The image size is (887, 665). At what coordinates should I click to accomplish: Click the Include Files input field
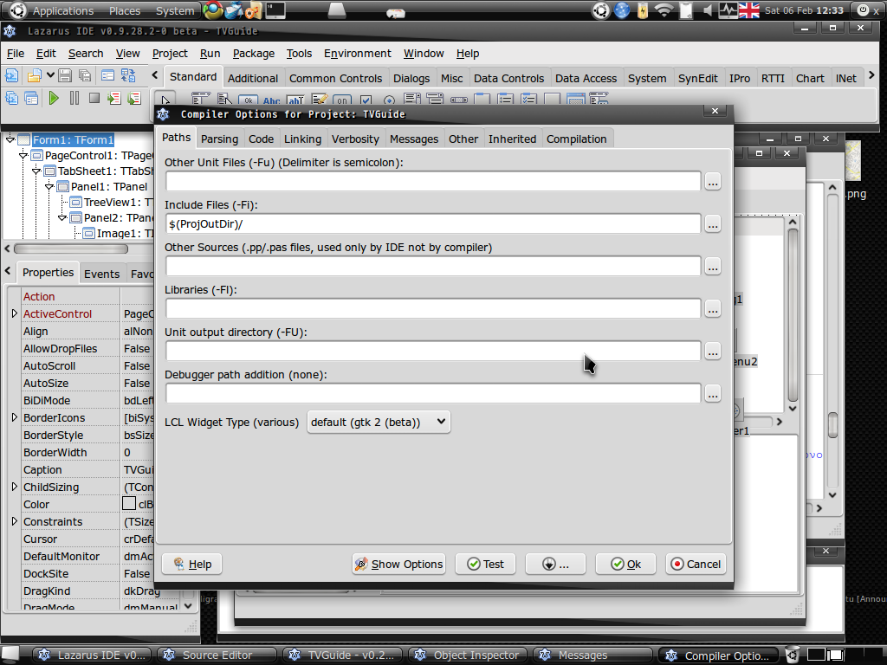432,223
